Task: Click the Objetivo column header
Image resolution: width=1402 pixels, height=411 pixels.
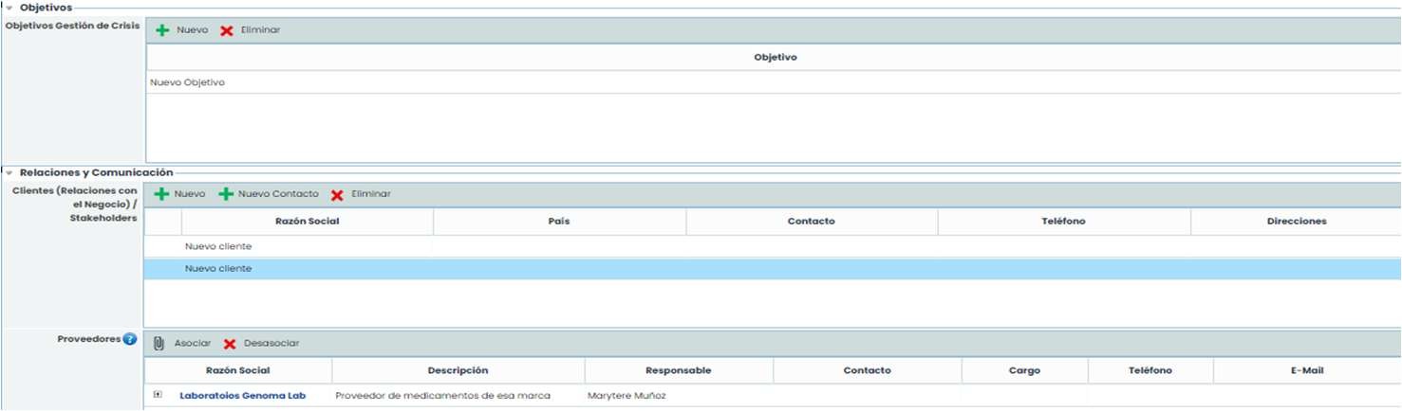Action: (x=775, y=58)
